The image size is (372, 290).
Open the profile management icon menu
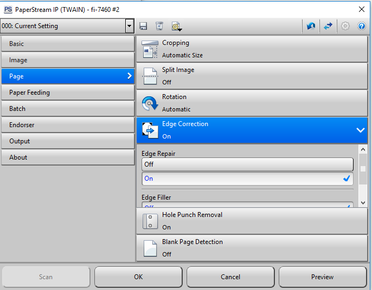tap(176, 26)
